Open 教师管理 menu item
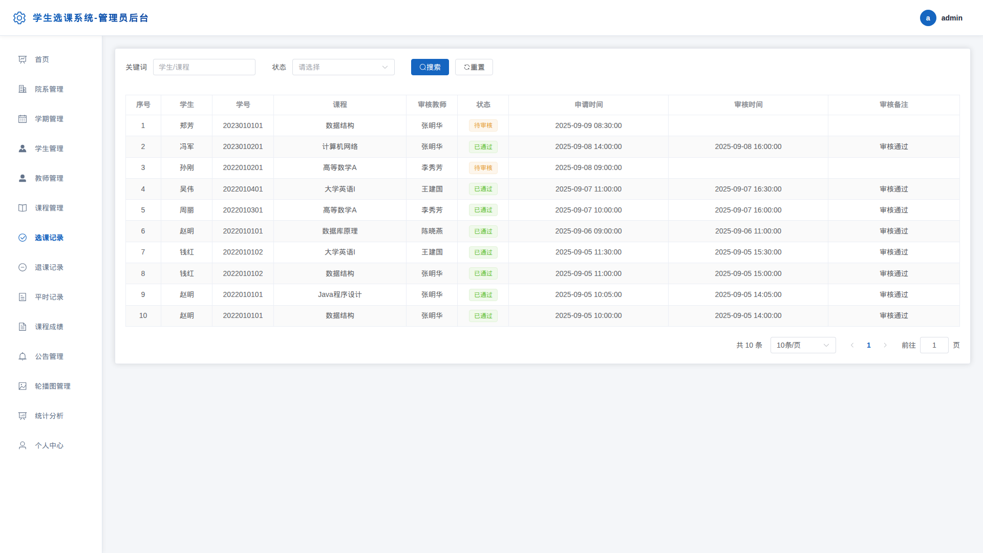 (51, 178)
